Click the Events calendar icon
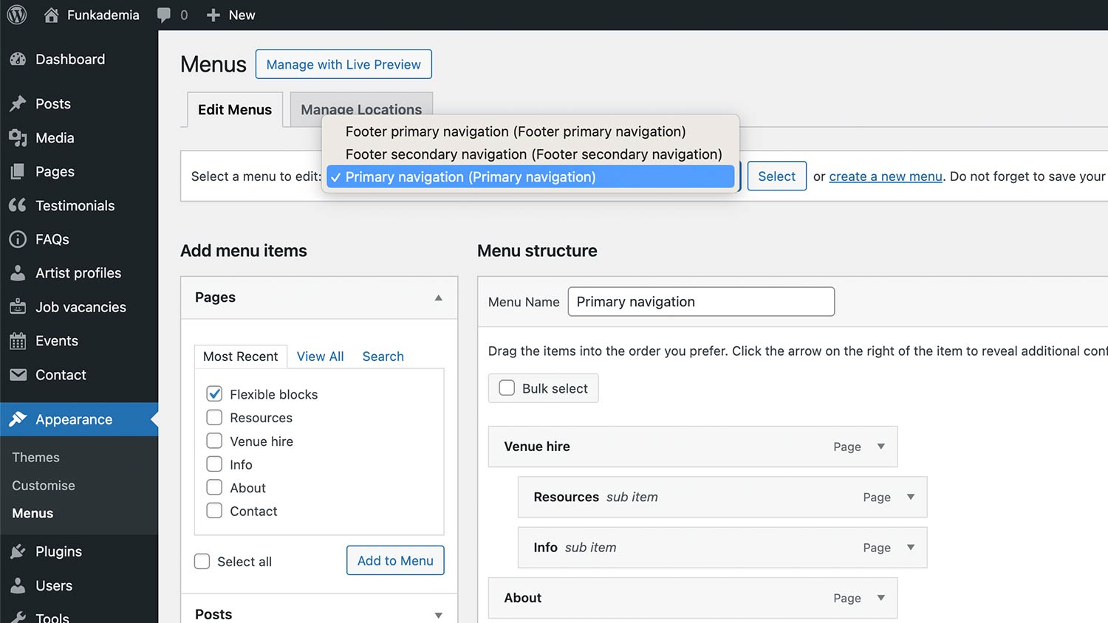 click(18, 341)
